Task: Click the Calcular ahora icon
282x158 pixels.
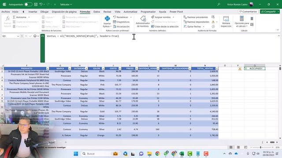Action: click(x=252, y=18)
